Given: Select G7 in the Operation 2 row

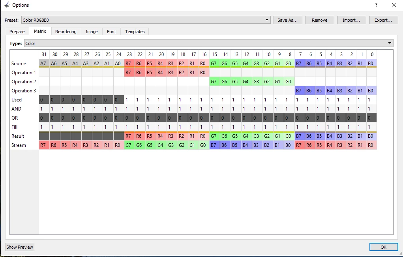Looking at the screenshot, I should point(215,81).
